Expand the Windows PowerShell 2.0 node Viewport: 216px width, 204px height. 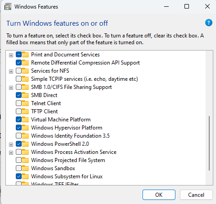point(11,144)
